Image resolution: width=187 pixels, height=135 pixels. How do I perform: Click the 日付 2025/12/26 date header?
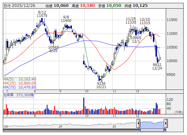19,6
